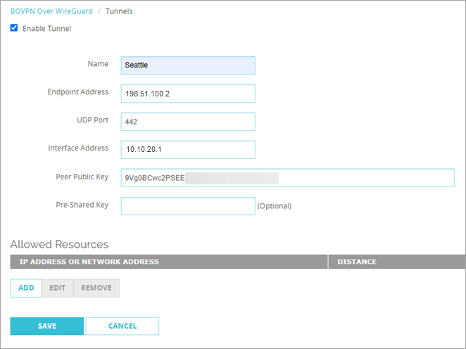Click the Peer Public Key input field
Screen dimensions: 466x349
pyautogui.click(x=287, y=178)
